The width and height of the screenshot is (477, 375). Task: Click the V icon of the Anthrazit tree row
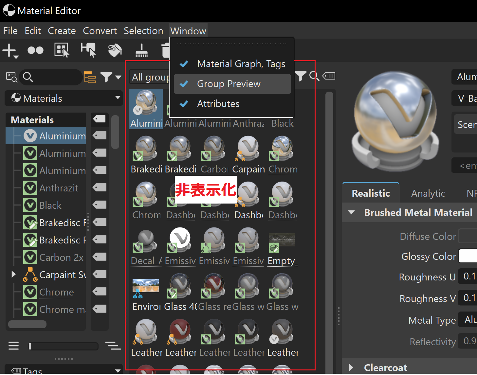tap(30, 188)
